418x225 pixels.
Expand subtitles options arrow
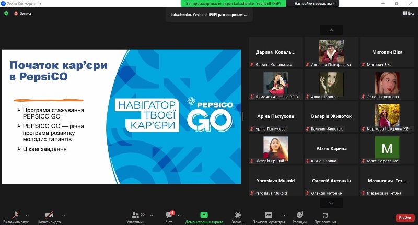click(283, 215)
